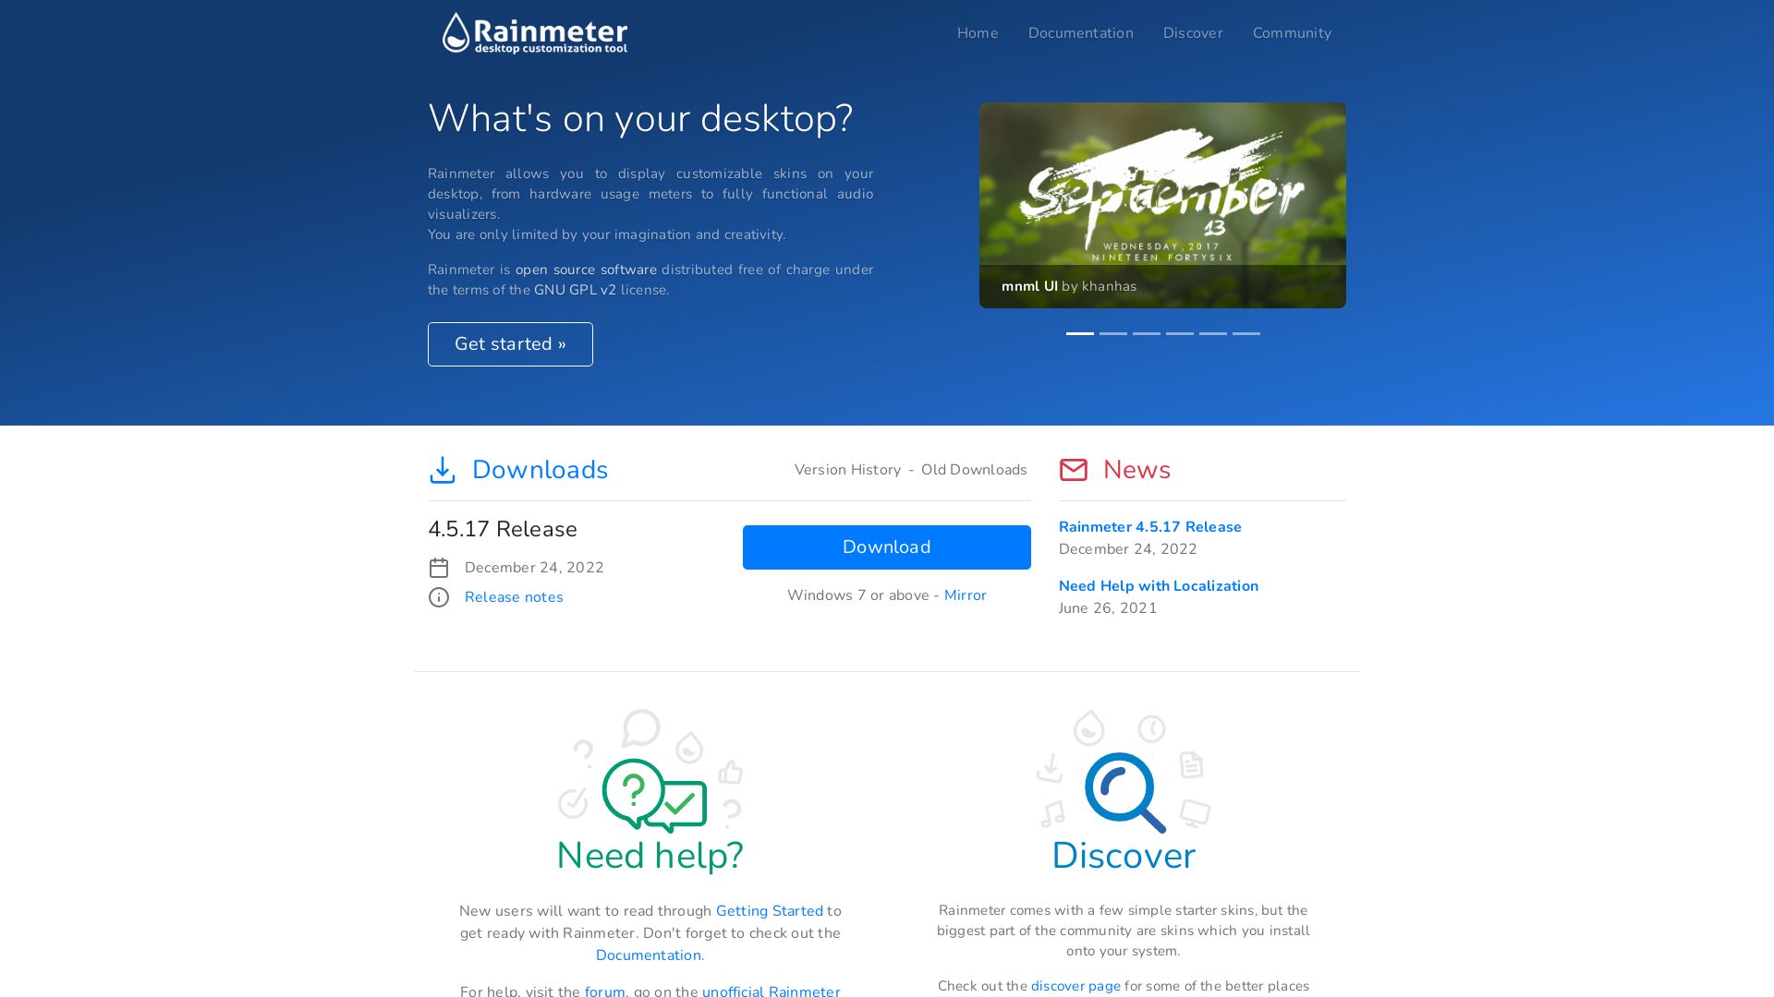This screenshot has width=1774, height=997.
Task: Click the Mirror download link
Action: pos(965,595)
